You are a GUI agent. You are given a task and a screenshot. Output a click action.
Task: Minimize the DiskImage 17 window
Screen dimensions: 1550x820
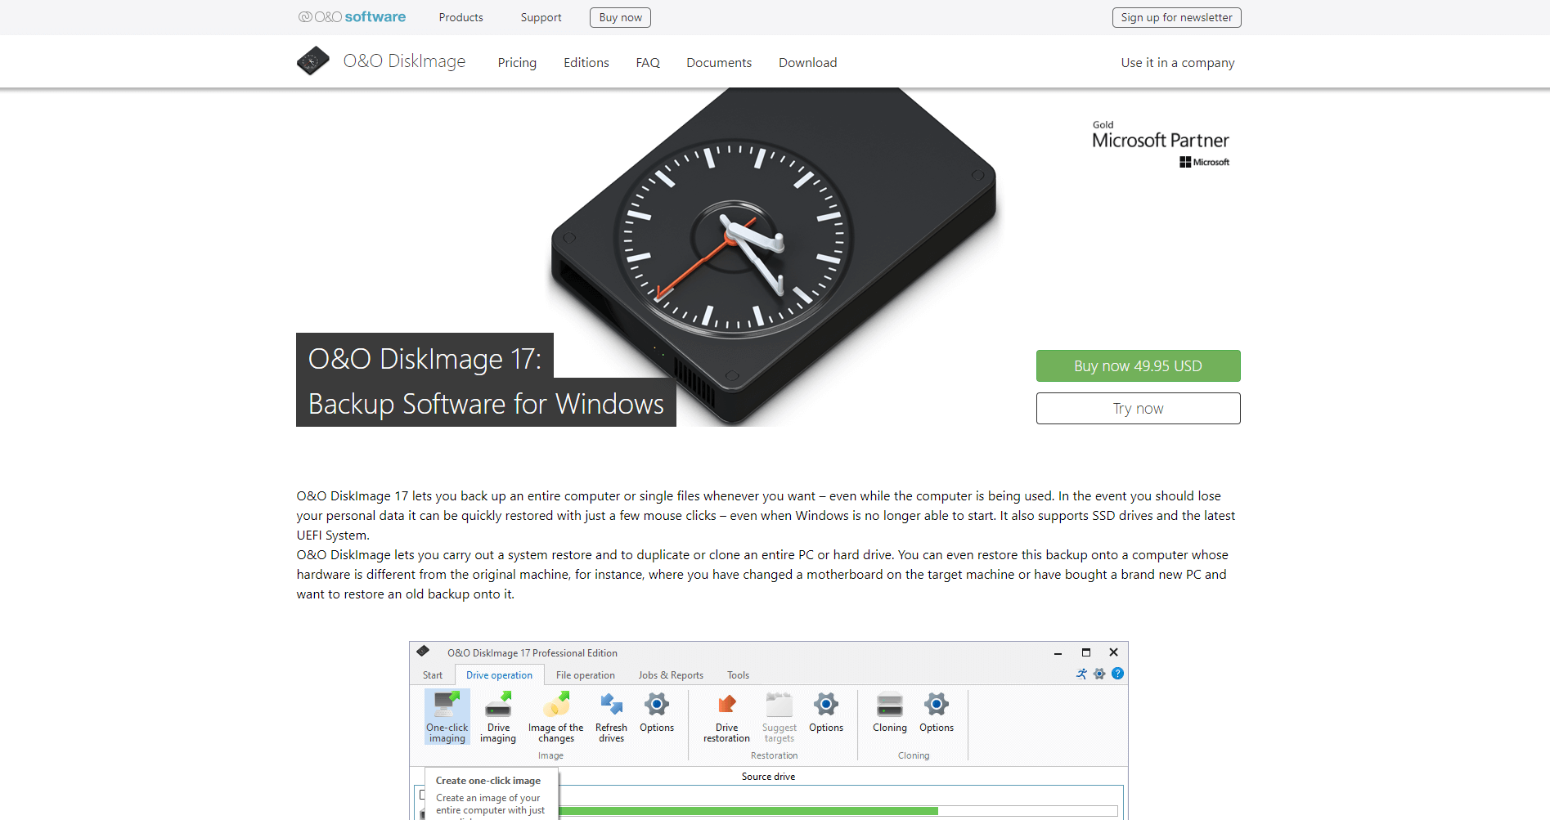coord(1058,652)
